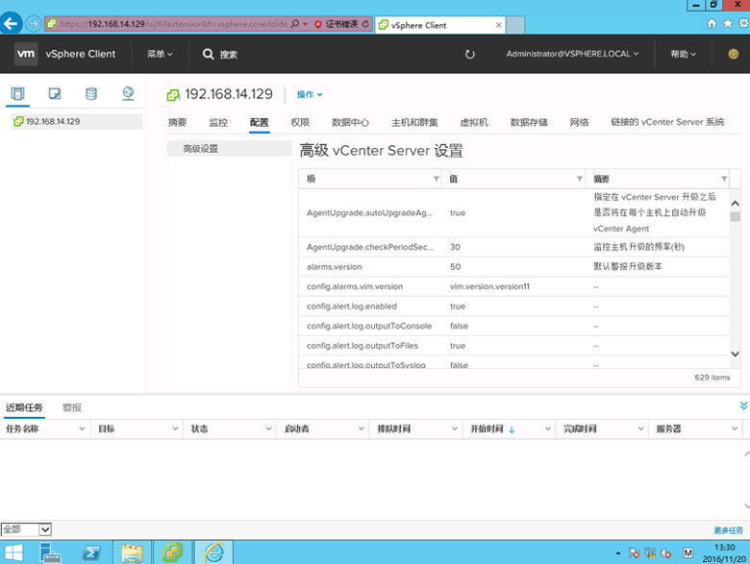This screenshot has width=750, height=564.
Task: Open Internet Explorer taskbar icon
Action: pyautogui.click(x=213, y=552)
